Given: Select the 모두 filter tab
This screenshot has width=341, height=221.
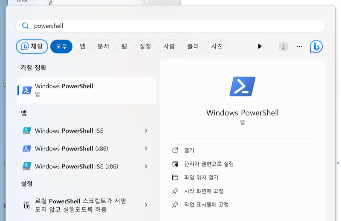Looking at the screenshot, I should pyautogui.click(x=61, y=46).
